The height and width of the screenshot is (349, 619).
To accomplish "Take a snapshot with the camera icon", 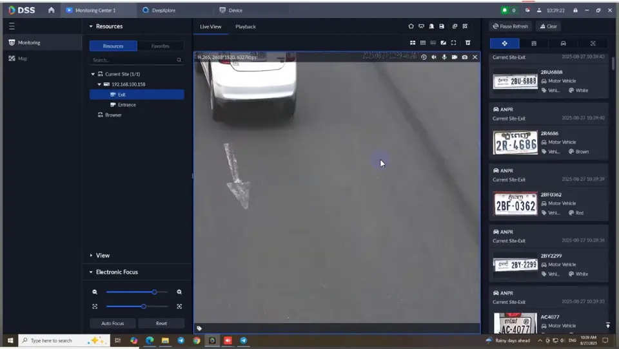I will tap(465, 57).
